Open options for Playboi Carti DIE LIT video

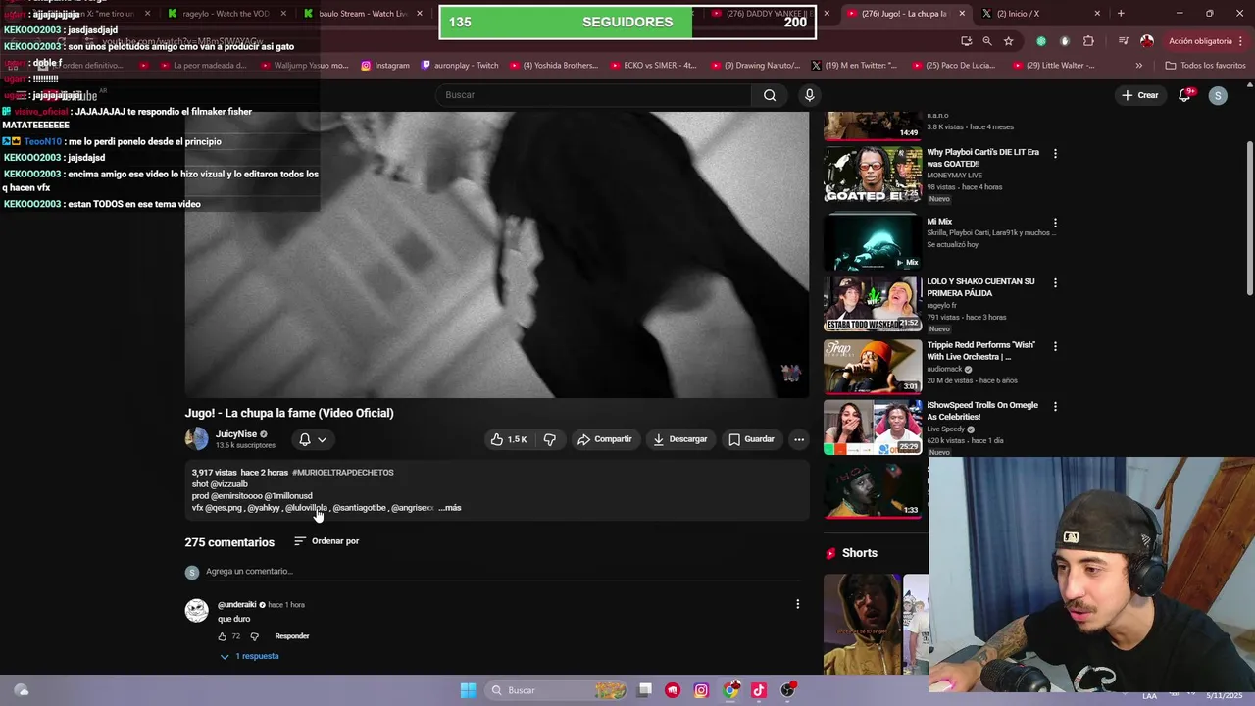click(1055, 153)
